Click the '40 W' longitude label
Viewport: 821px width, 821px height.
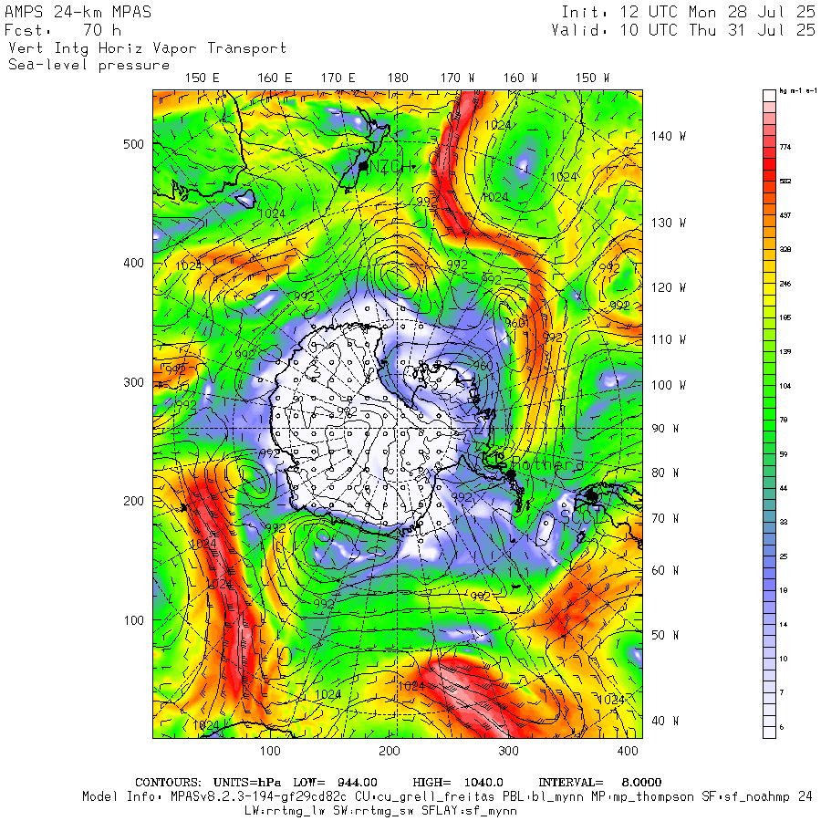pyautogui.click(x=665, y=721)
